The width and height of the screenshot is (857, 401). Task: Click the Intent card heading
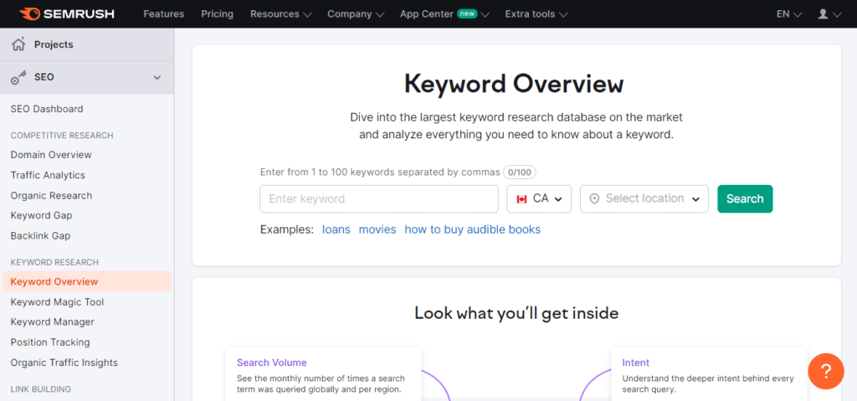(x=636, y=362)
